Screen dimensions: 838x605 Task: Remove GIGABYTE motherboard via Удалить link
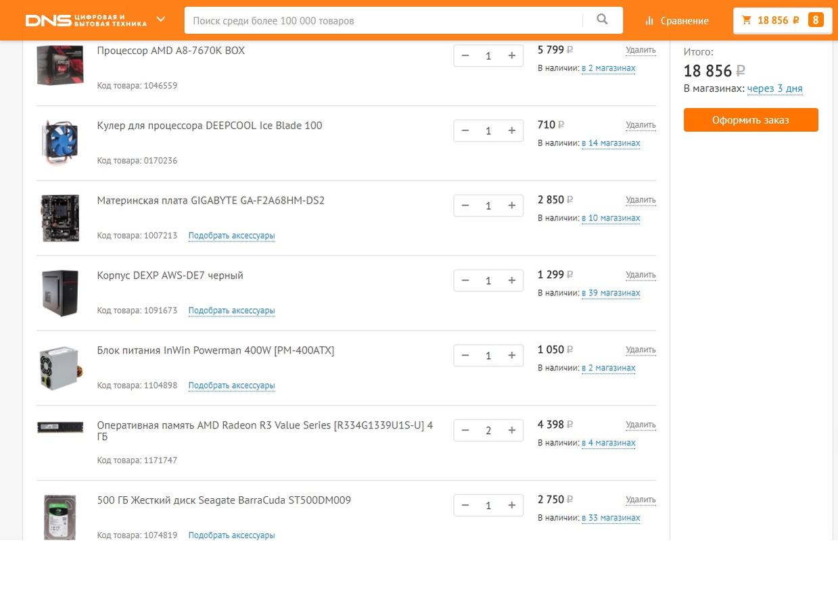[641, 200]
